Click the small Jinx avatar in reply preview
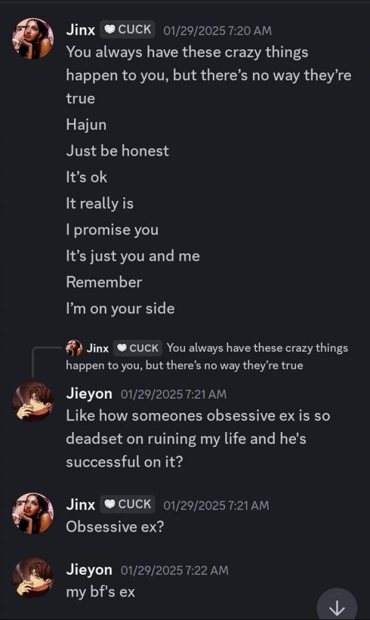The height and width of the screenshot is (620, 370). tap(74, 348)
